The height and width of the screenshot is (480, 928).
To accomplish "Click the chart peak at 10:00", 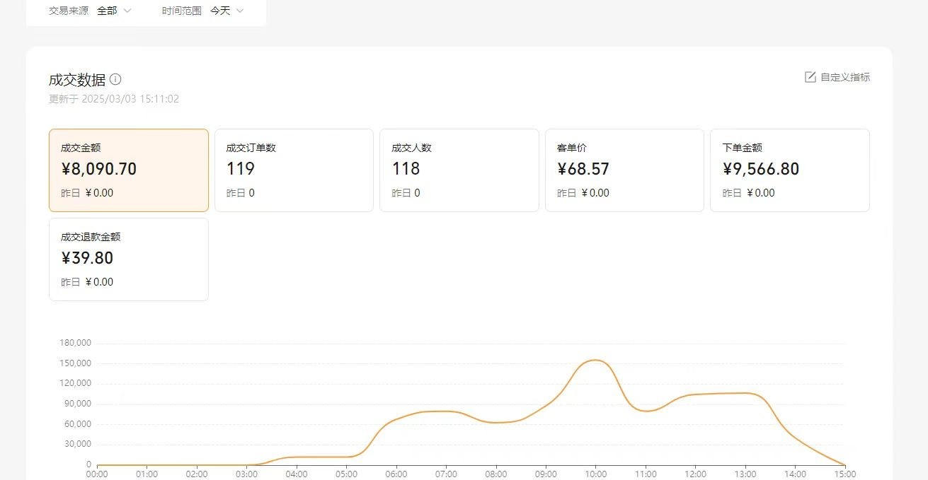I will coord(595,361).
